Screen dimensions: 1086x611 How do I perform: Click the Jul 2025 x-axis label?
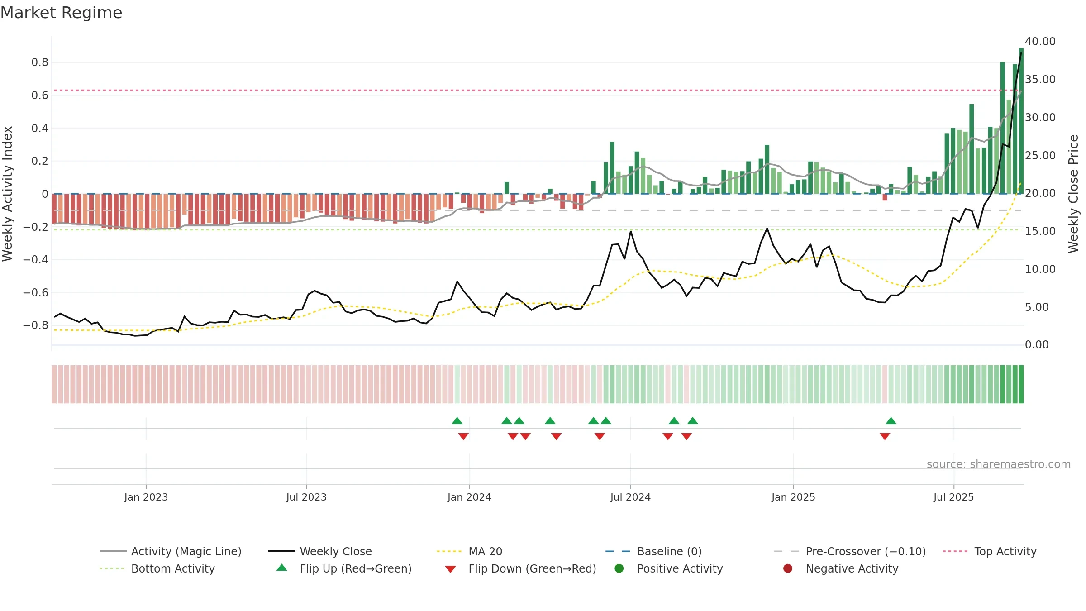(953, 497)
